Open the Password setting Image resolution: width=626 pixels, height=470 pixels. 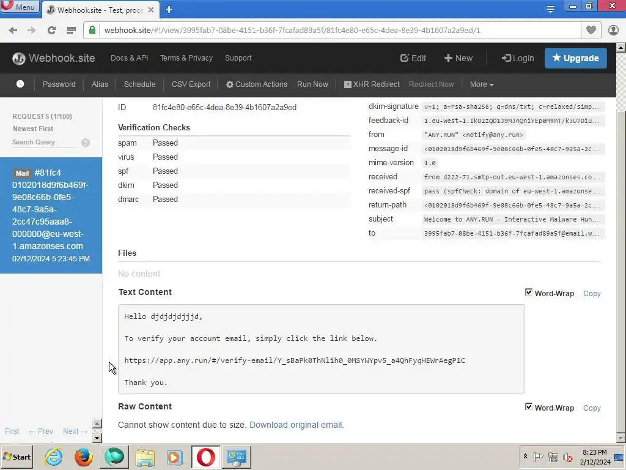tap(59, 84)
